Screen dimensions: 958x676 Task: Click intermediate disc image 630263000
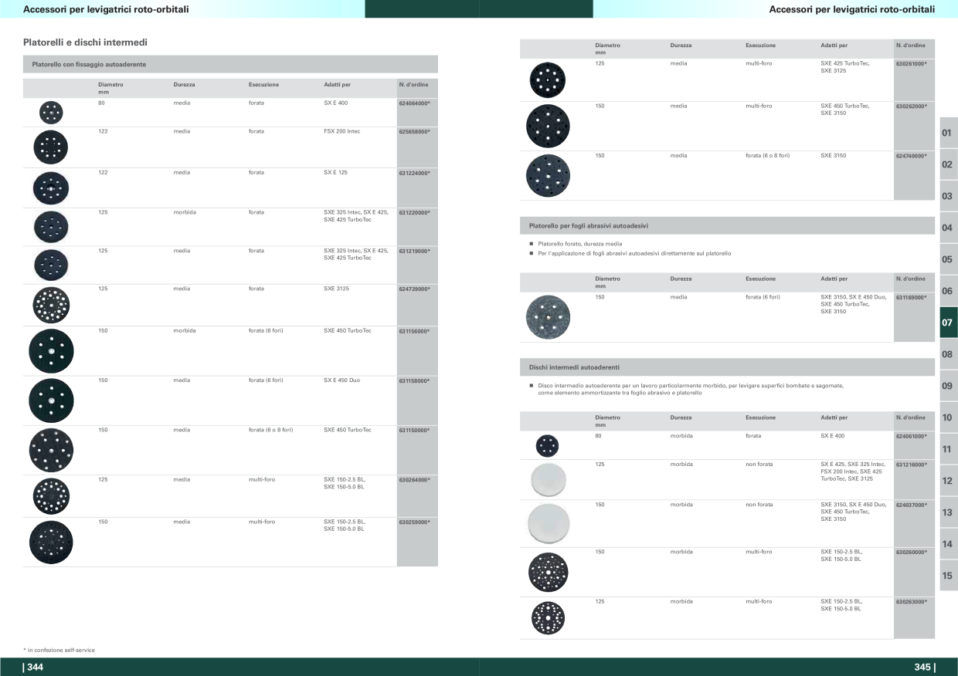548,617
